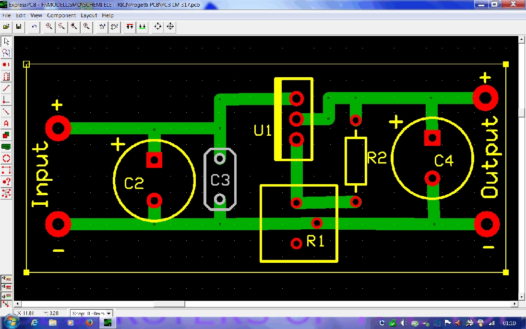
Task: Undo the last action via toolbar arrow
Action: pyautogui.click(x=34, y=27)
